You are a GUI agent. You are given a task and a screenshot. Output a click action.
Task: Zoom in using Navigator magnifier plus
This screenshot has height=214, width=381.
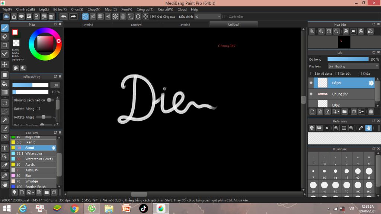(x=321, y=31)
